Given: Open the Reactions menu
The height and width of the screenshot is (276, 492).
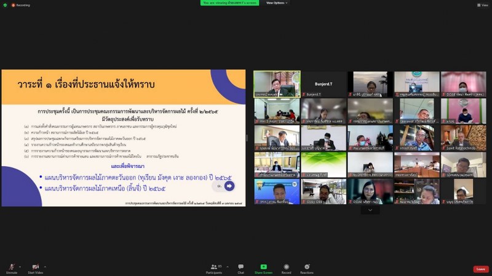Looking at the screenshot, I should [306, 267].
